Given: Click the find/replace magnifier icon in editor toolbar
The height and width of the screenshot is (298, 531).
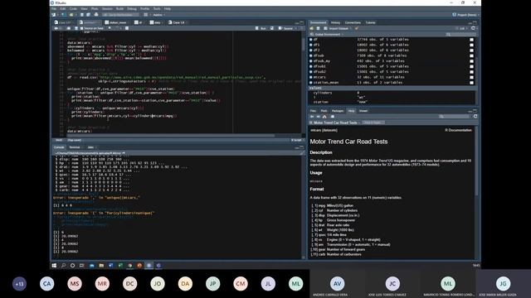Looking at the screenshot, I should pyautogui.click(x=110, y=28).
